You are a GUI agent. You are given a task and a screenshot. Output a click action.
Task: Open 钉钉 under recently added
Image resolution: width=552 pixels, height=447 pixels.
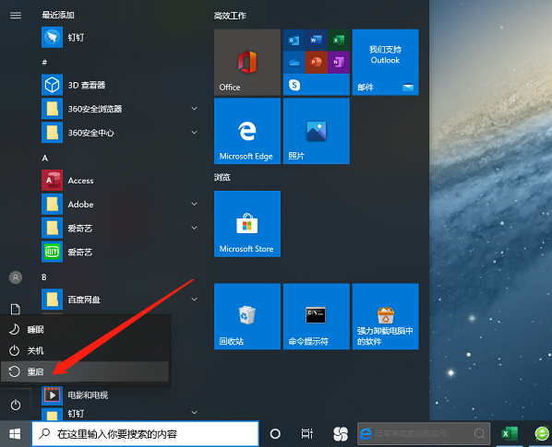pos(120,37)
